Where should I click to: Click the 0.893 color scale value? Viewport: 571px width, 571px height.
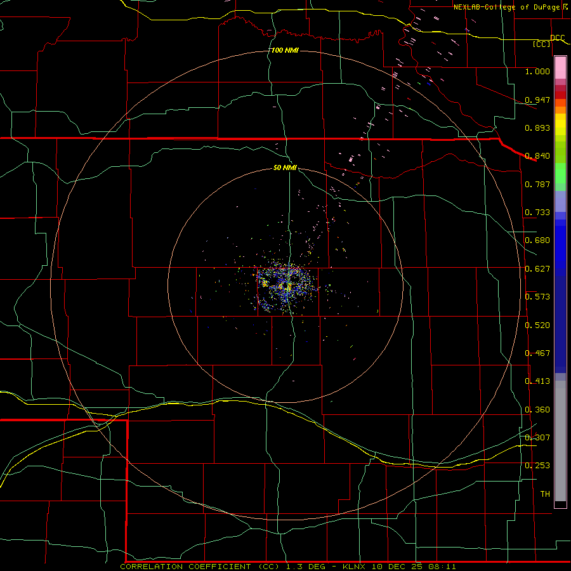(x=537, y=128)
